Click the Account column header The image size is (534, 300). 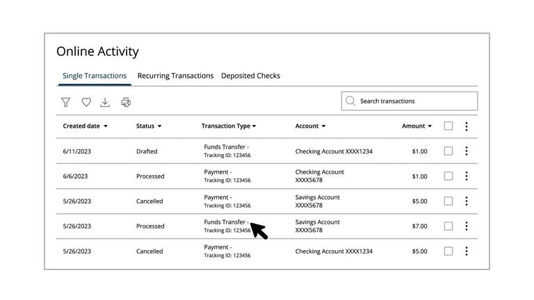tap(310, 126)
